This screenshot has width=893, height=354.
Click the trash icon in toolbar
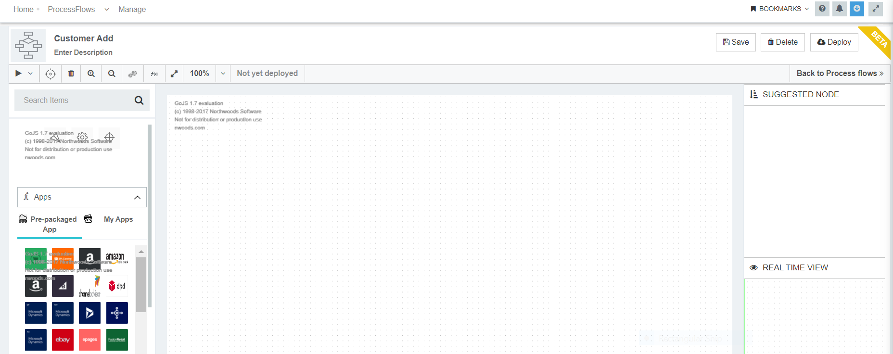(x=71, y=74)
